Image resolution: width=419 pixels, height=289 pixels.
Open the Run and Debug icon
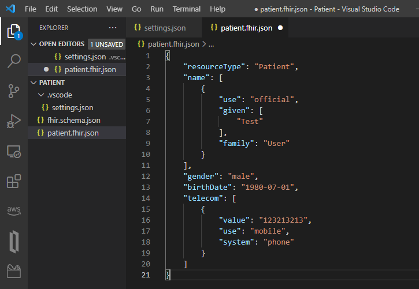point(14,121)
